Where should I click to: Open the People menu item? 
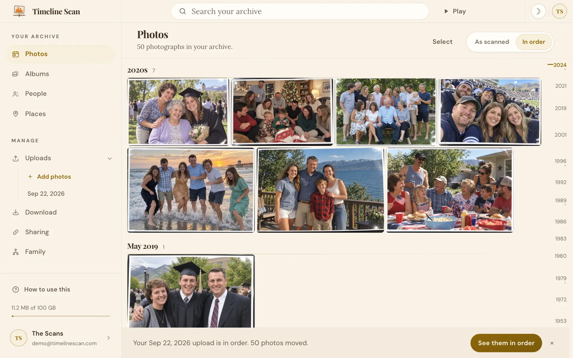pos(61,94)
